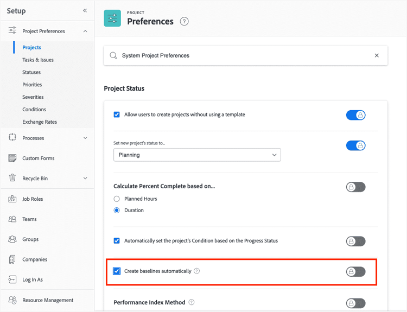Click the Log In As key icon
This screenshot has height=312, width=407.
12,279
